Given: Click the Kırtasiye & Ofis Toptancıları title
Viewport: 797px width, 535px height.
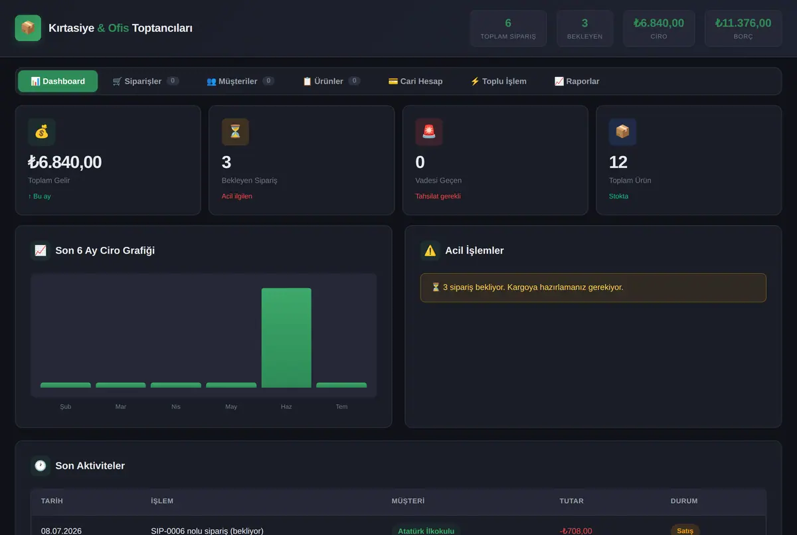Looking at the screenshot, I should point(120,28).
